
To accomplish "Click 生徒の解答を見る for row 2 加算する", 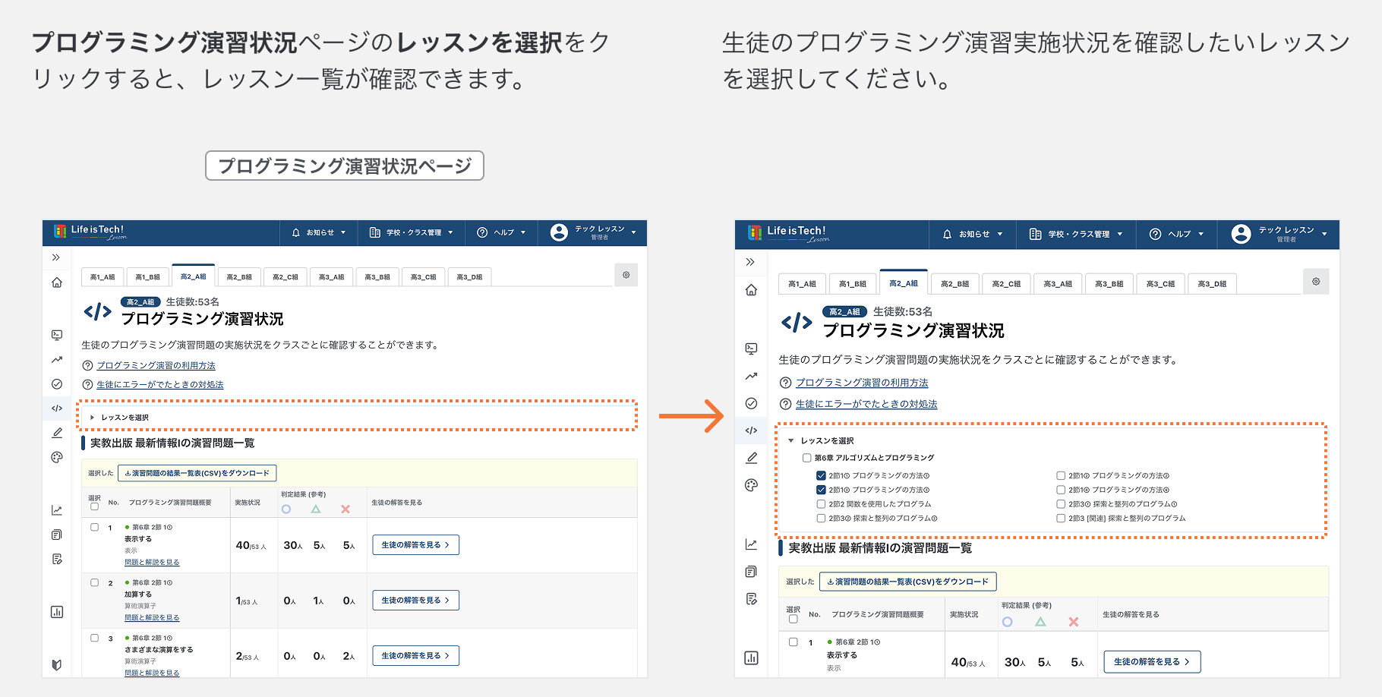I will 415,600.
